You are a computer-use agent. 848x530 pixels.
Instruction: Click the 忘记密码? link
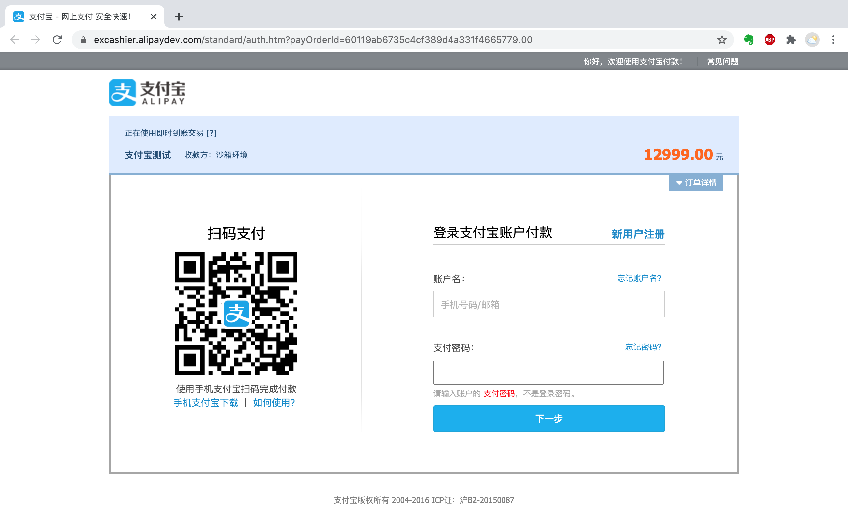point(643,347)
